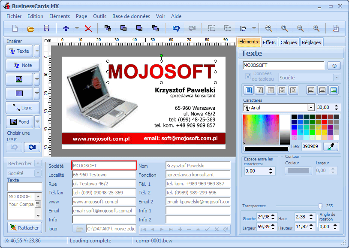Insert a rectangle shape button
The image size is (349, 248).
click(19, 94)
